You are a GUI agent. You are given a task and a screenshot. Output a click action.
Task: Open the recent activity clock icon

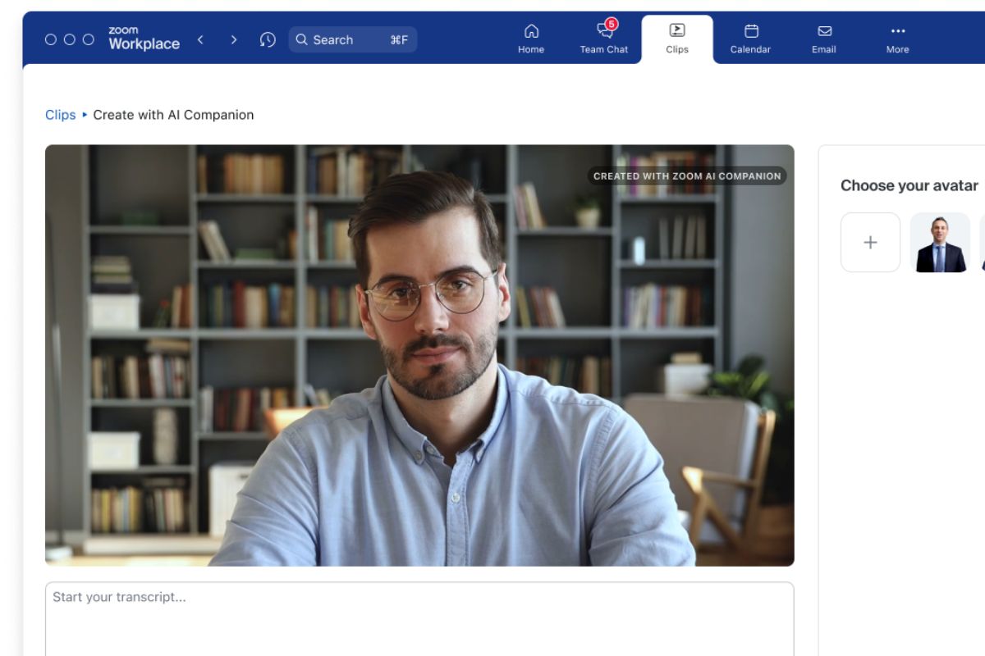(268, 39)
